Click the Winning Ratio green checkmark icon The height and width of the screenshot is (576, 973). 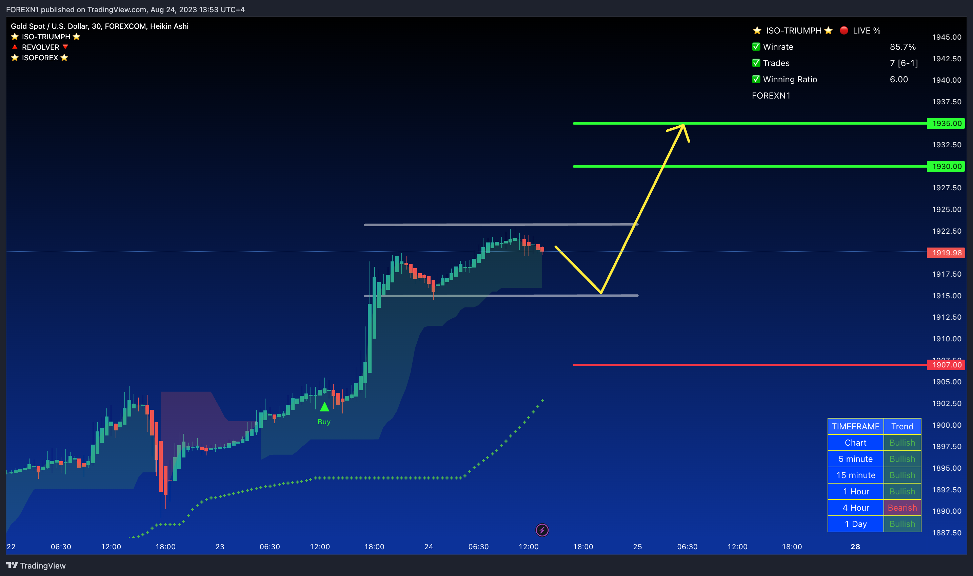click(756, 79)
